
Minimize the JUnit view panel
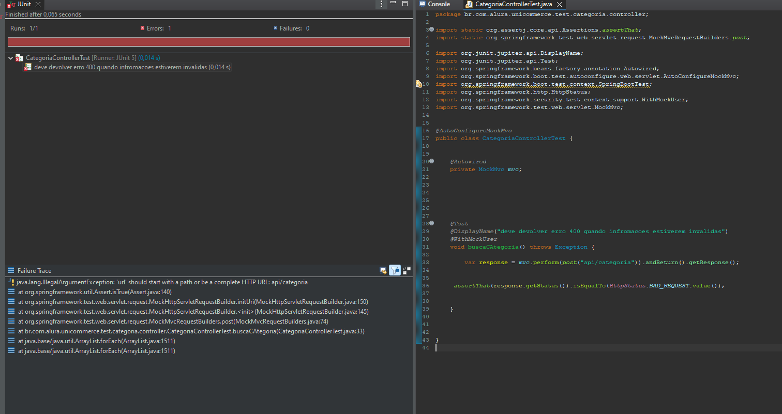tap(393, 4)
